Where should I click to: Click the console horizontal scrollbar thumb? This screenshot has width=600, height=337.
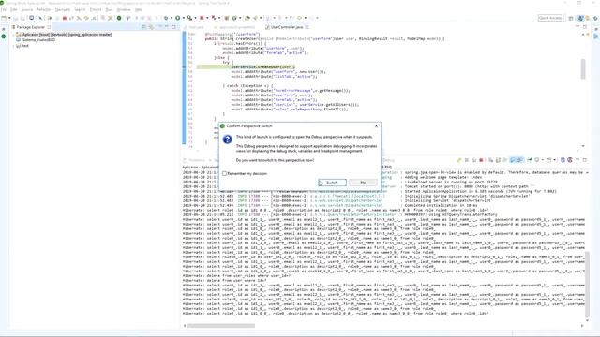(221, 326)
